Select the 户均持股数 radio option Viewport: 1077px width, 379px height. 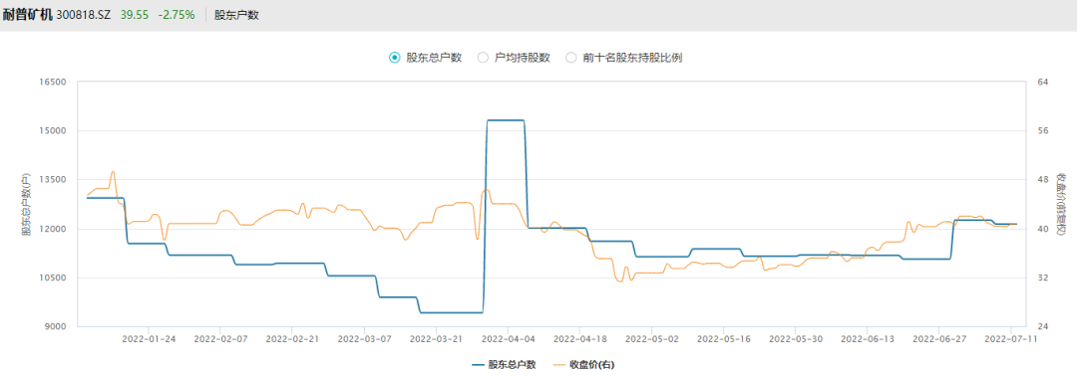[483, 58]
